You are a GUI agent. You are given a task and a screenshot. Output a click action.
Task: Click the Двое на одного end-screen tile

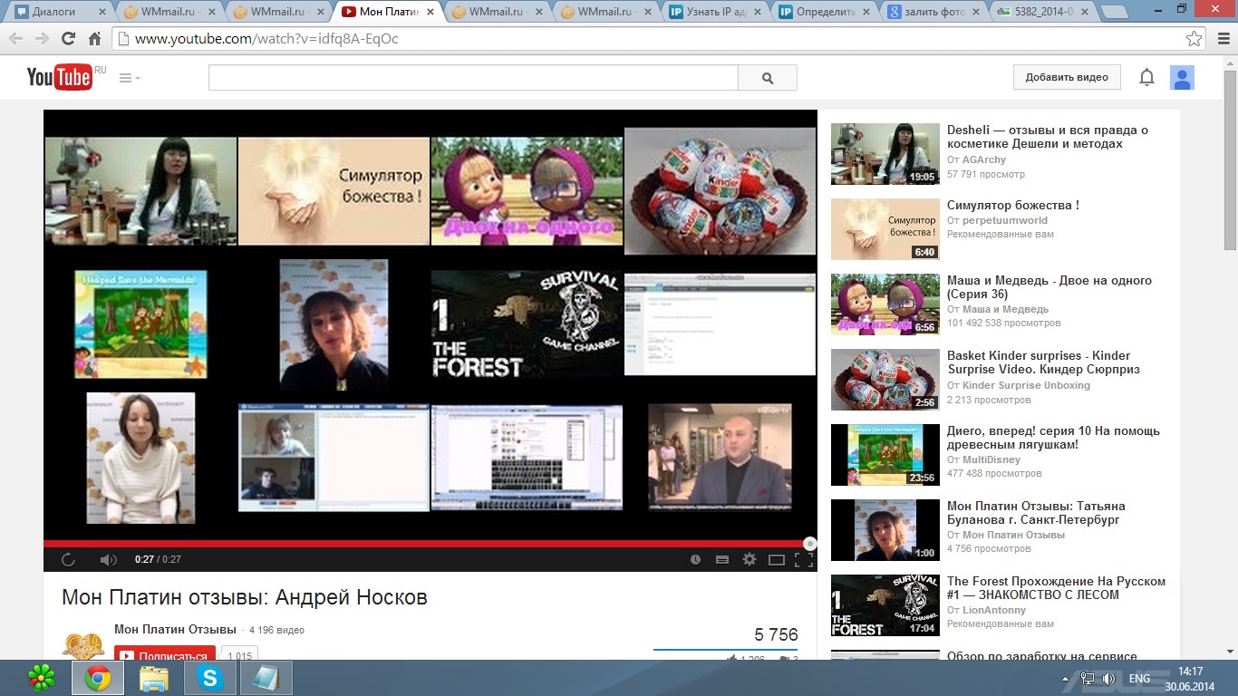[x=527, y=190]
